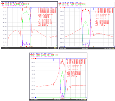
Task: Click Stop 400 MHz in the status bar
Action: (50, 48)
